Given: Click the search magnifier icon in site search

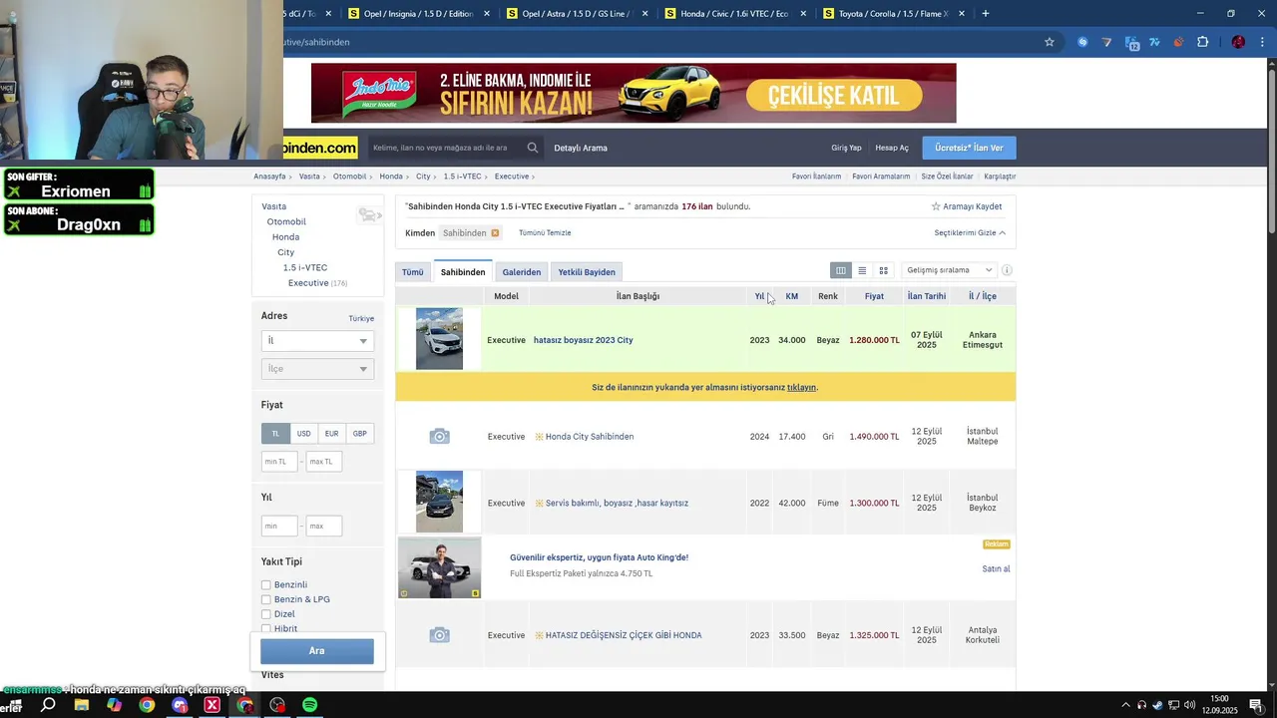Looking at the screenshot, I should click(x=533, y=148).
